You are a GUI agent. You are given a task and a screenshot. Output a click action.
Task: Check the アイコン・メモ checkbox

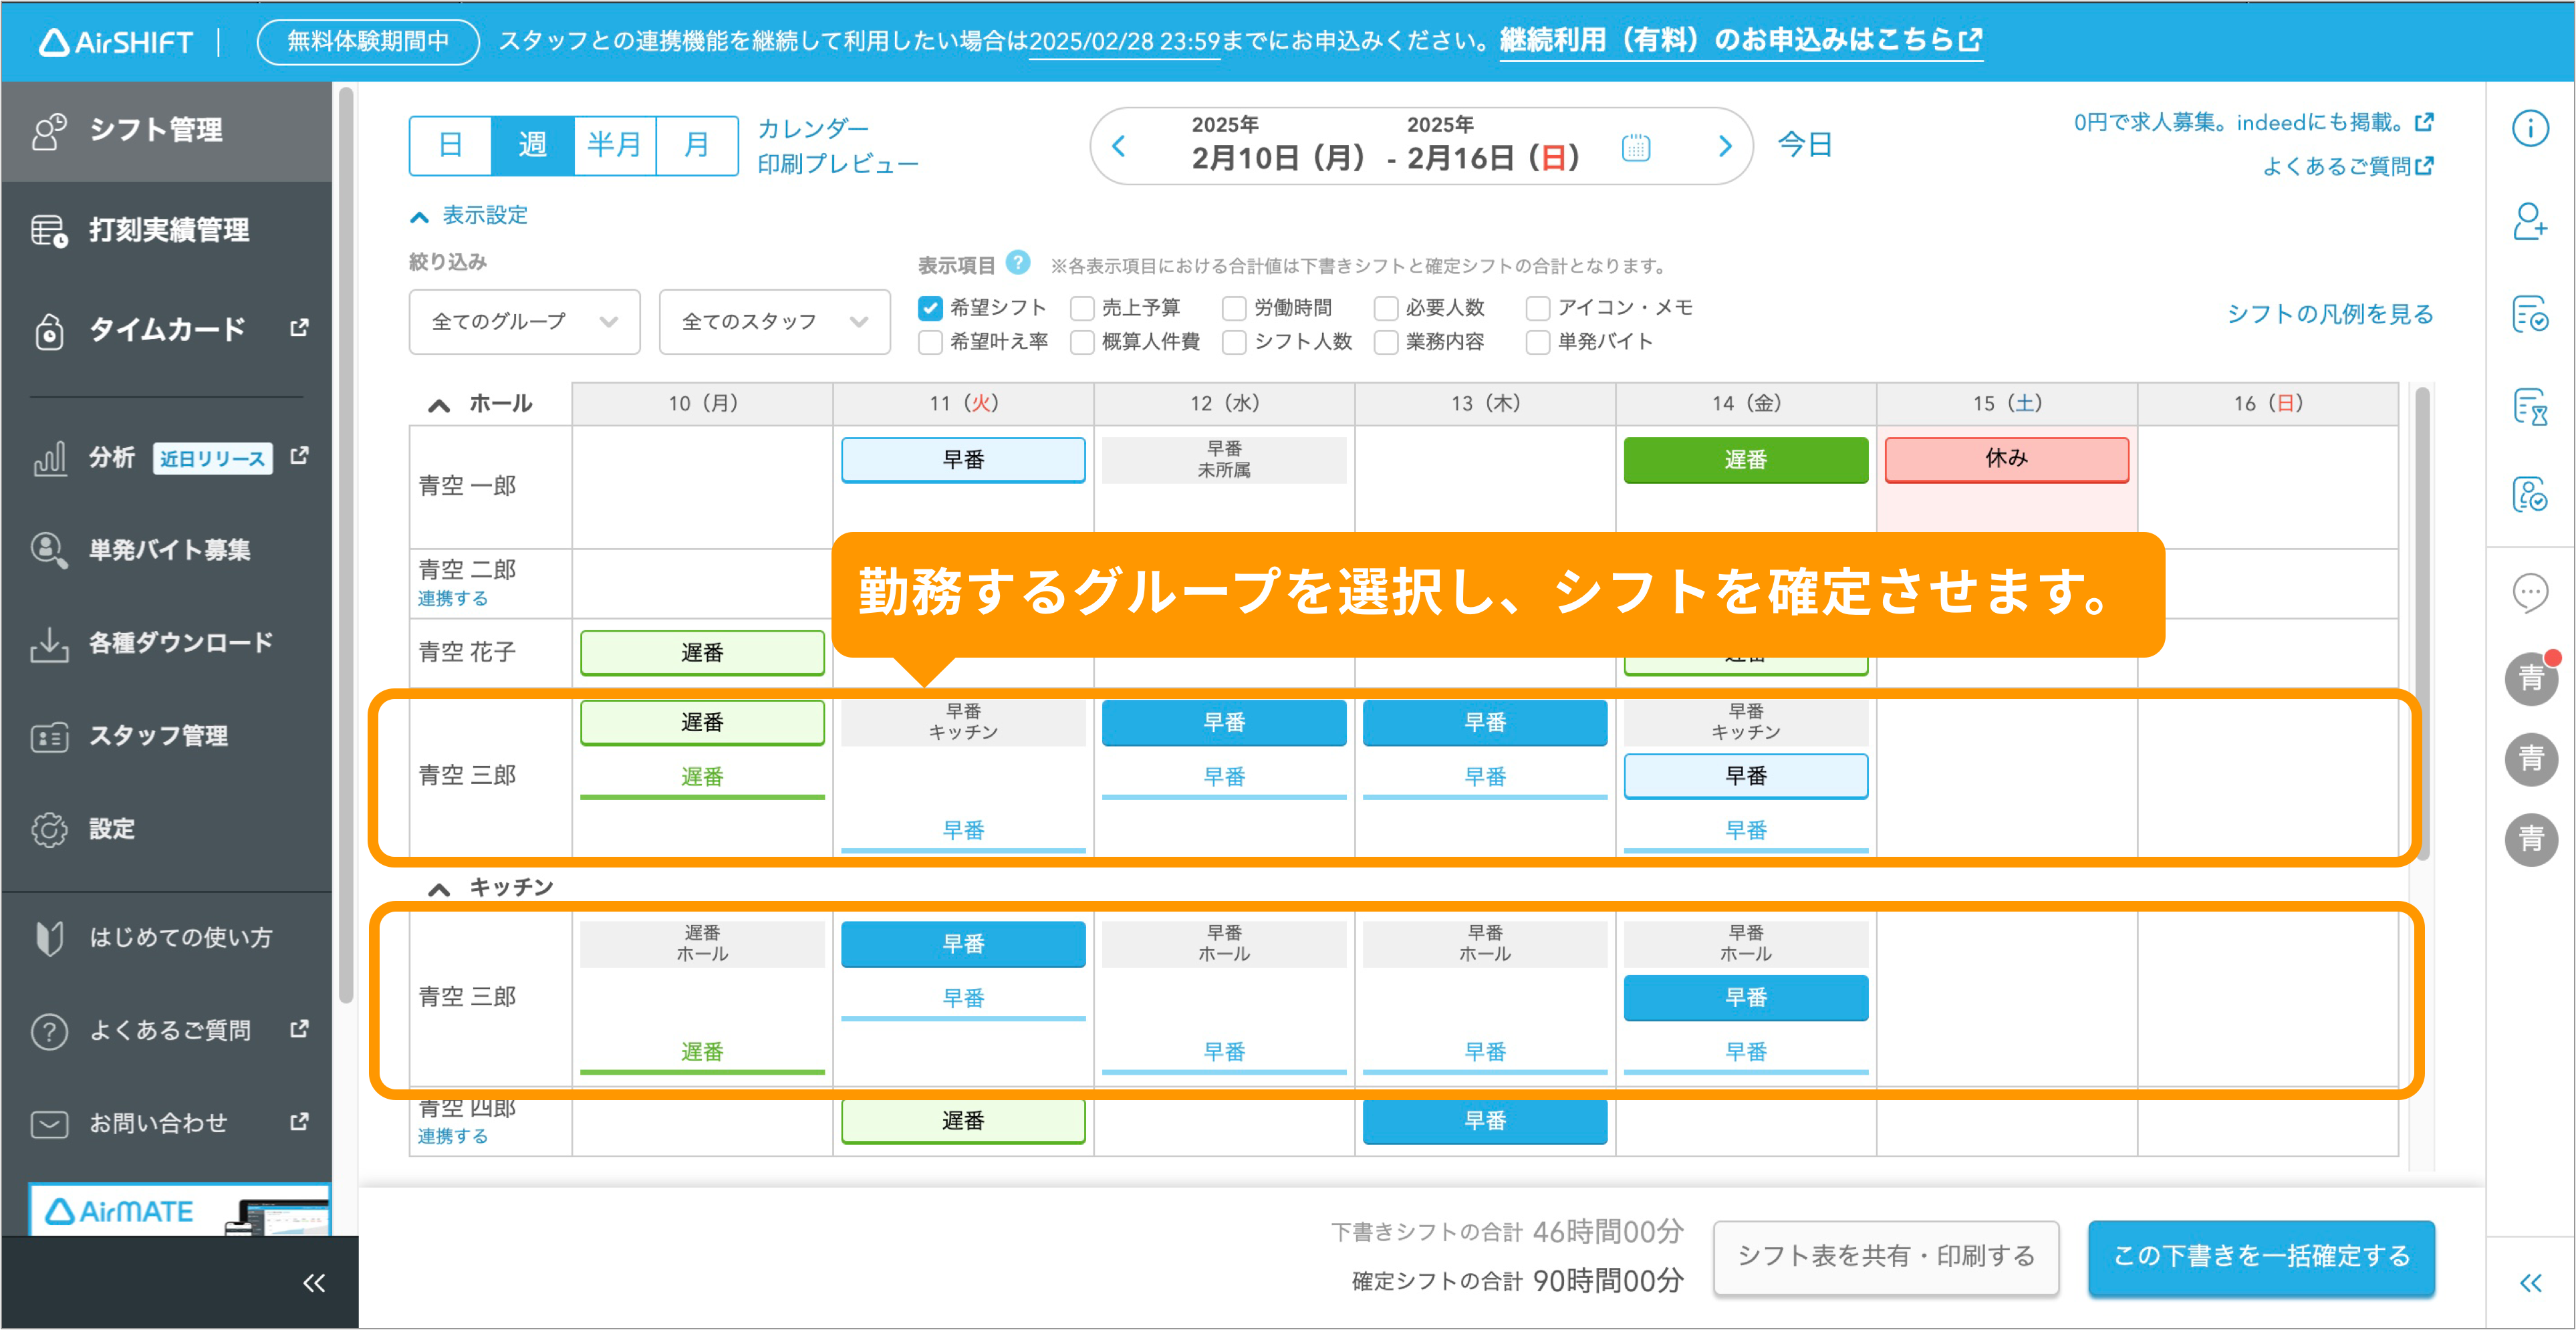[x=1538, y=308]
